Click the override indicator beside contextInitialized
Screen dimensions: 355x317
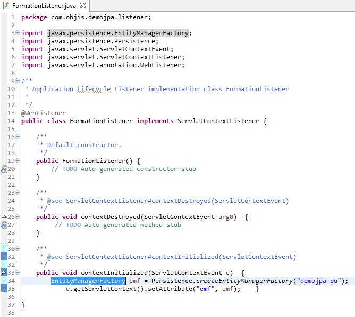pyautogui.click(x=4, y=273)
